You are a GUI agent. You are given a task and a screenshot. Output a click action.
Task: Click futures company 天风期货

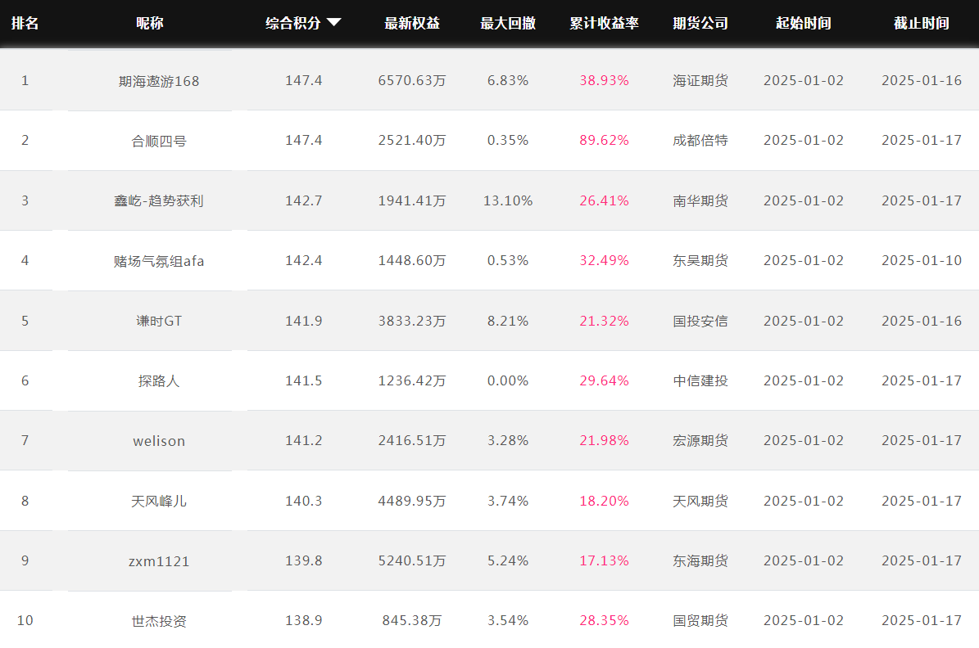coord(700,501)
